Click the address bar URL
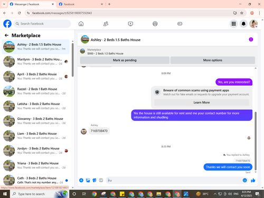This screenshot has width=264, height=198. click(x=62, y=13)
